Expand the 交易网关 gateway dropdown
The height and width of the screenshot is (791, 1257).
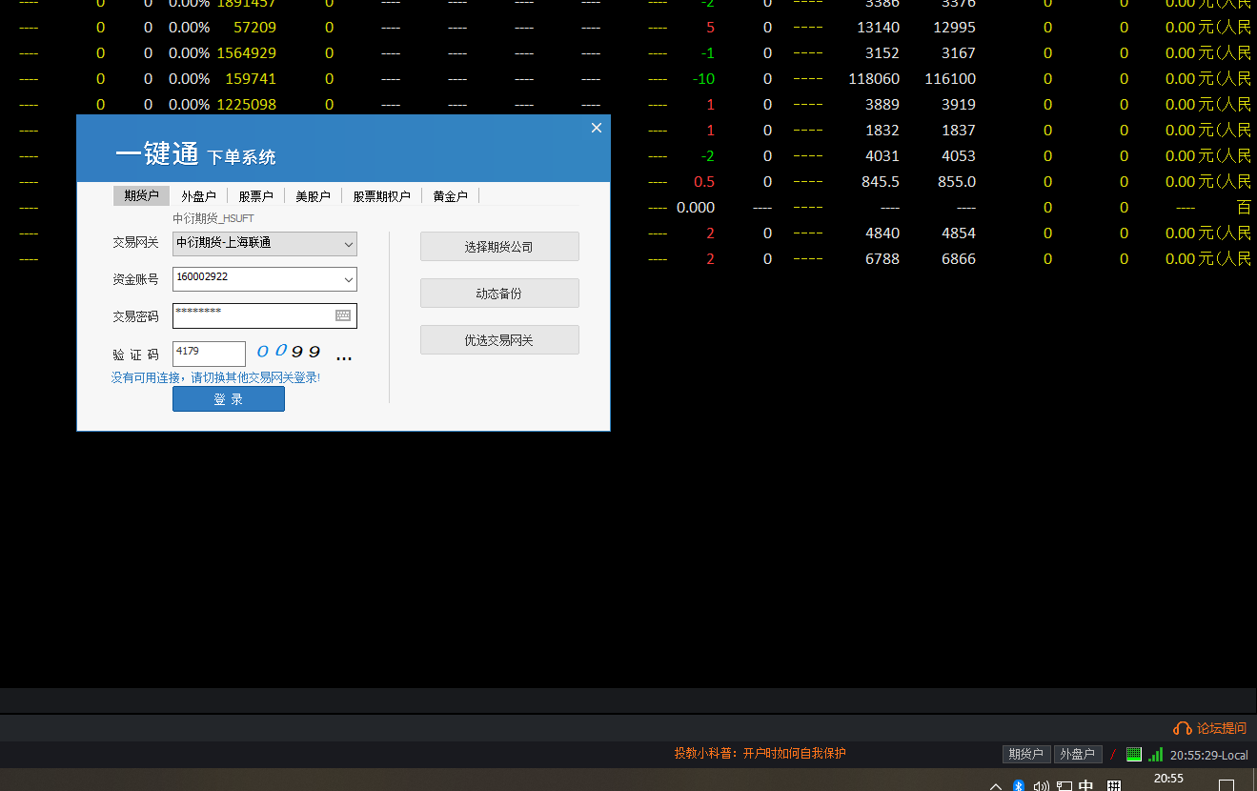coord(348,244)
